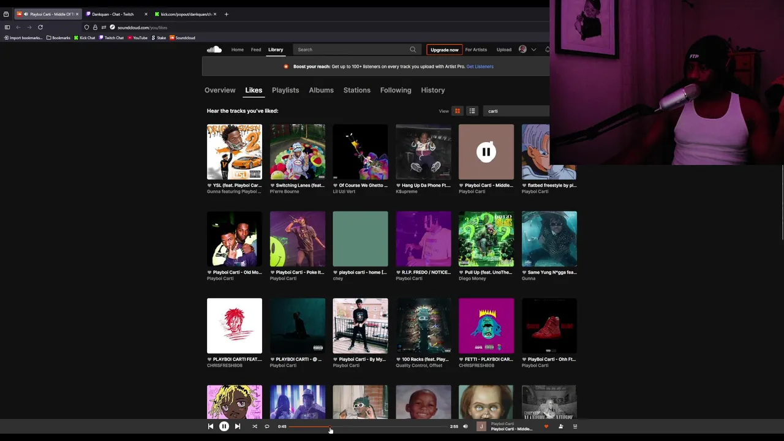
Task: Switch to the Following tab
Action: [396, 90]
